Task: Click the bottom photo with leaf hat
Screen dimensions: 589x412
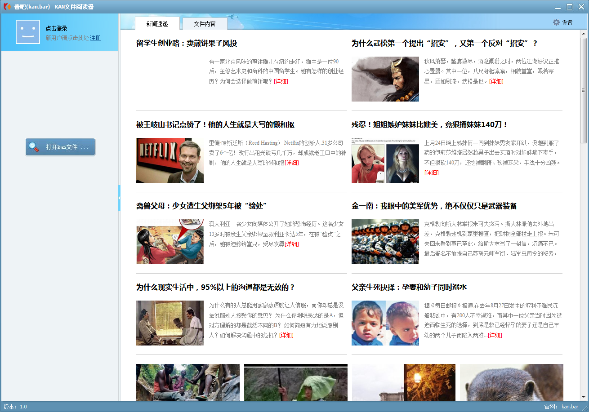Action: click(x=296, y=382)
